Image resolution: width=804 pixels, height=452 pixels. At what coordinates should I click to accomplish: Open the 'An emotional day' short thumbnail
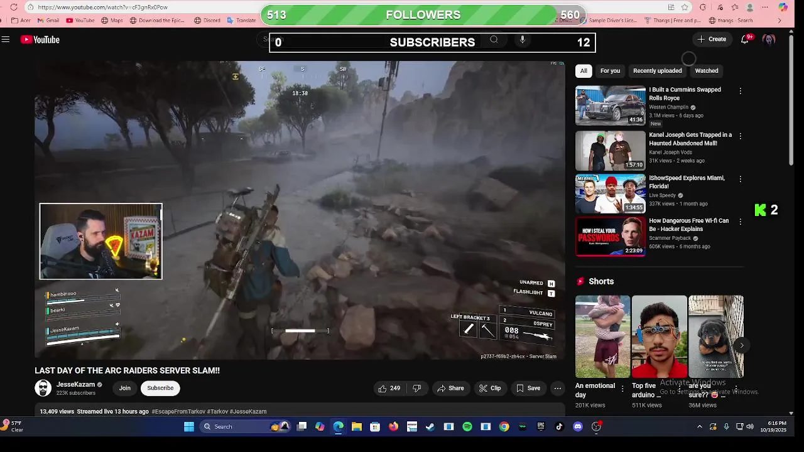pyautogui.click(x=602, y=336)
